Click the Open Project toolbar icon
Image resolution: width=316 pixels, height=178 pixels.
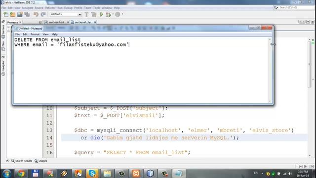[20, 14]
